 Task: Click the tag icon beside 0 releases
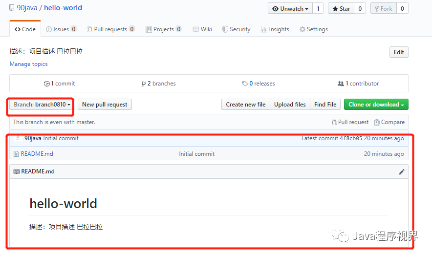tap(245, 84)
